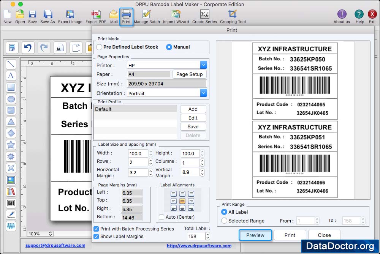Adjust the Total Label stepper

pyautogui.click(x=207, y=236)
